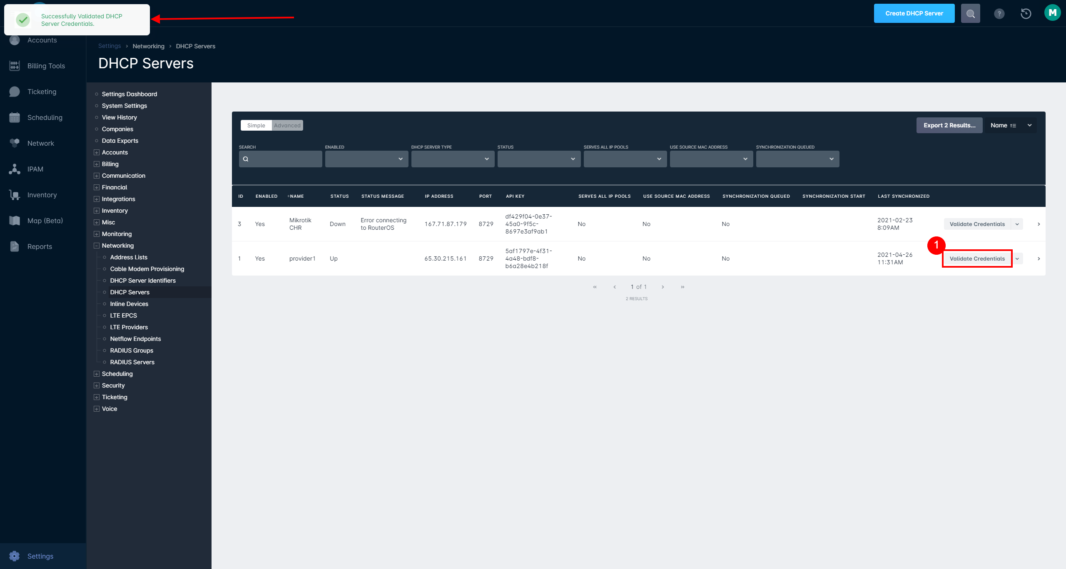Image resolution: width=1066 pixels, height=569 pixels.
Task: Click the Export 2 Results button
Action: click(x=949, y=125)
